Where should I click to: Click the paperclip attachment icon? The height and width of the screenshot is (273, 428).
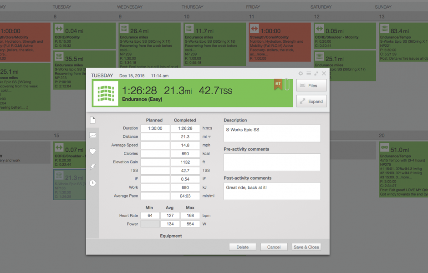287,85
